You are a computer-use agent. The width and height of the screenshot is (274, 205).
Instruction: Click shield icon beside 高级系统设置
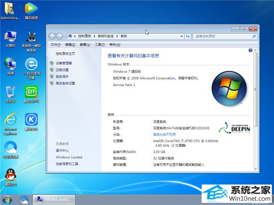[52, 83]
